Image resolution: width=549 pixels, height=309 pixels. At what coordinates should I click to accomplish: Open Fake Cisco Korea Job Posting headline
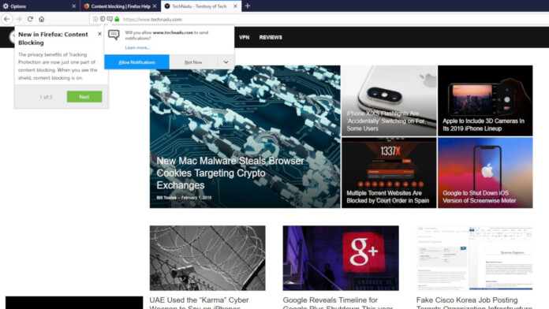point(474,303)
